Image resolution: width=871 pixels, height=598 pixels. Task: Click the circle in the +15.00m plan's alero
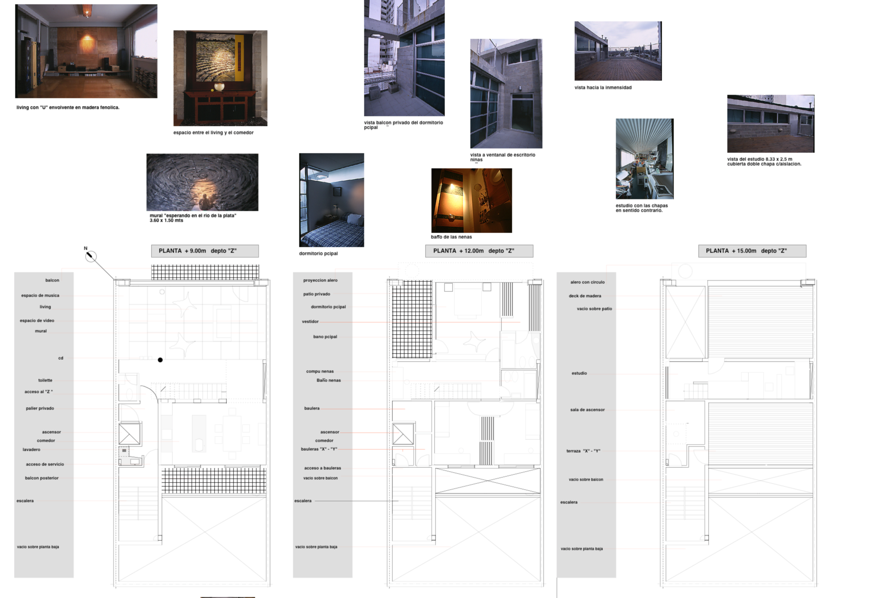pyautogui.click(x=685, y=271)
